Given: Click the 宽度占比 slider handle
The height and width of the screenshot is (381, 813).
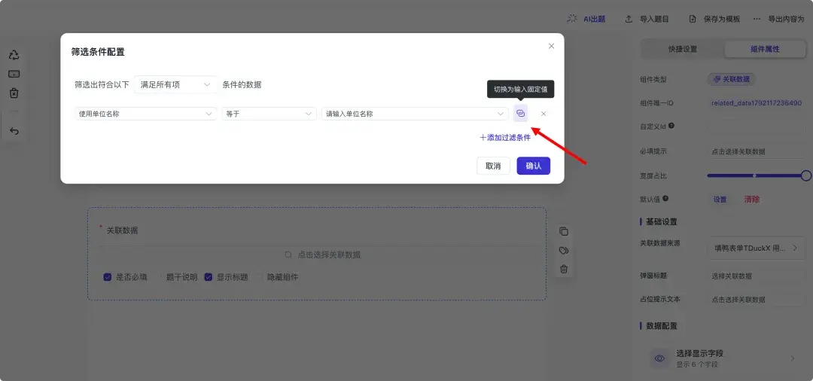Looking at the screenshot, I should coord(805,175).
